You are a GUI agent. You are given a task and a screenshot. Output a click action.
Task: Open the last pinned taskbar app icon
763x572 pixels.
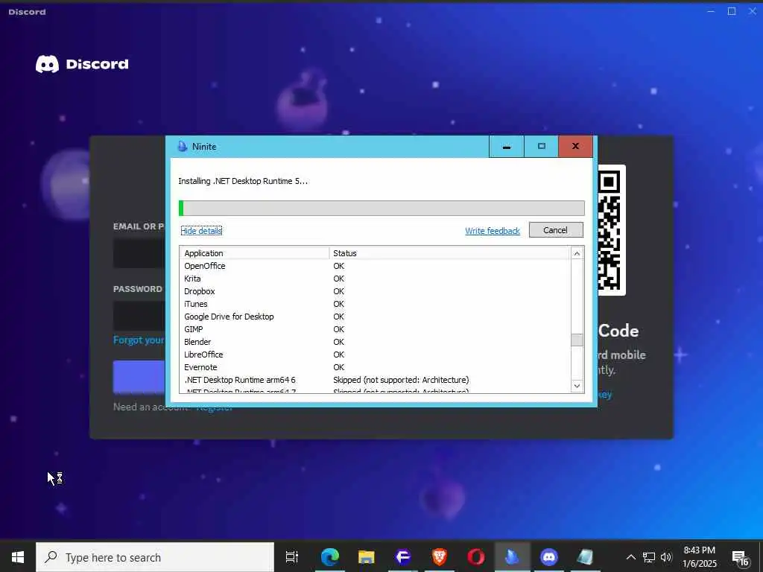[586, 557]
